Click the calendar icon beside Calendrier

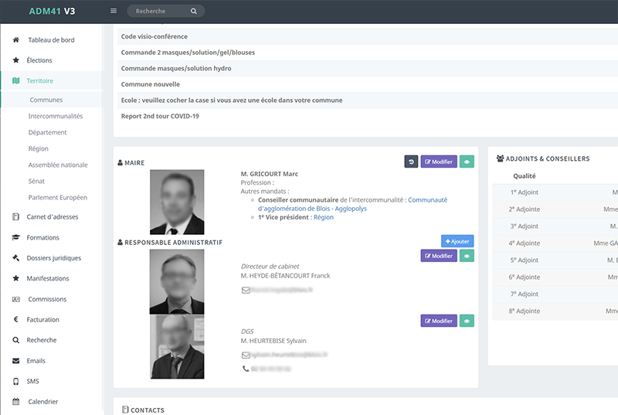(15, 402)
